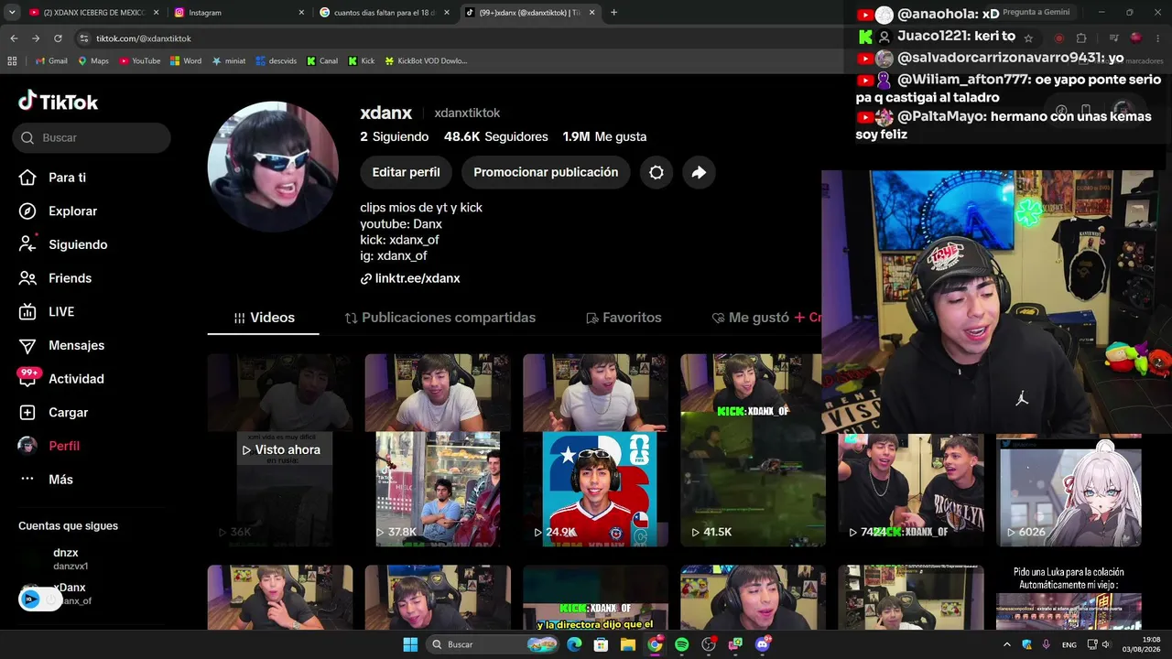Open the Maps bookmark
Screen dimensions: 1172x659
(x=93, y=61)
